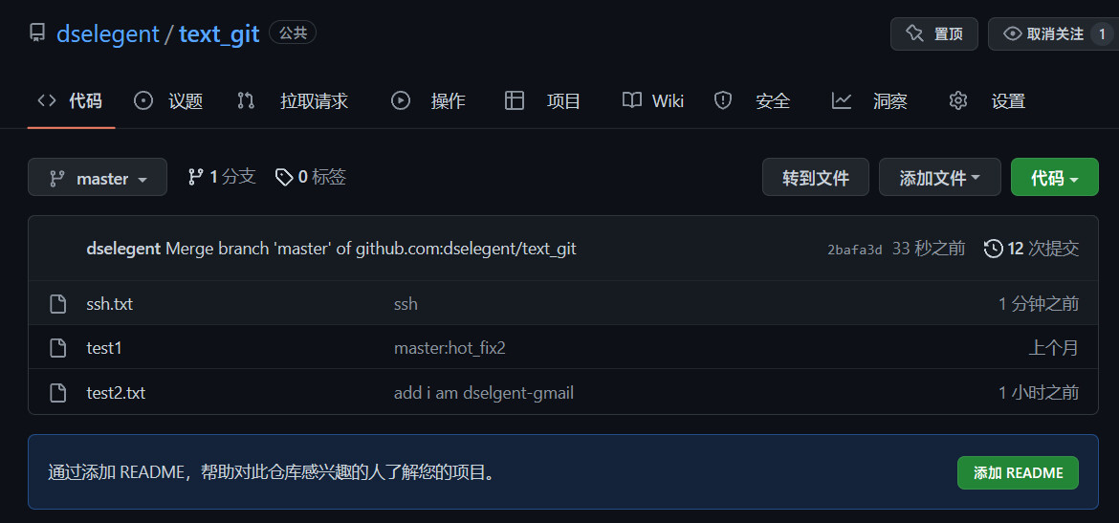
Task: Click the branch icon beside 1 分支
Action: coord(195,177)
